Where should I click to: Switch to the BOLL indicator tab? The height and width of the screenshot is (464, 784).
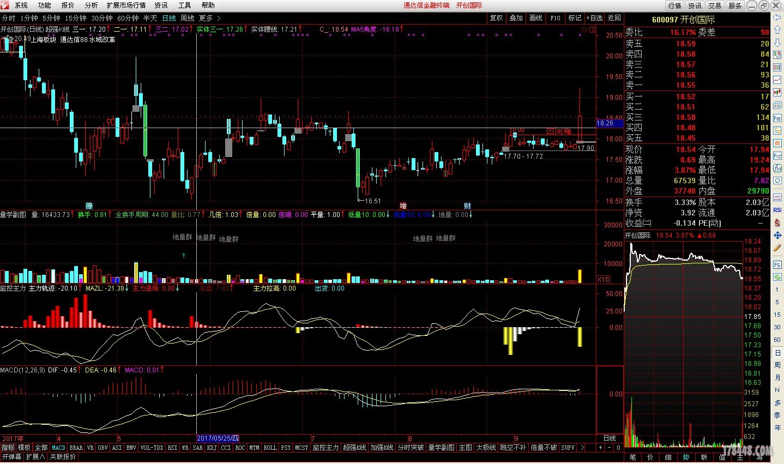click(x=270, y=448)
